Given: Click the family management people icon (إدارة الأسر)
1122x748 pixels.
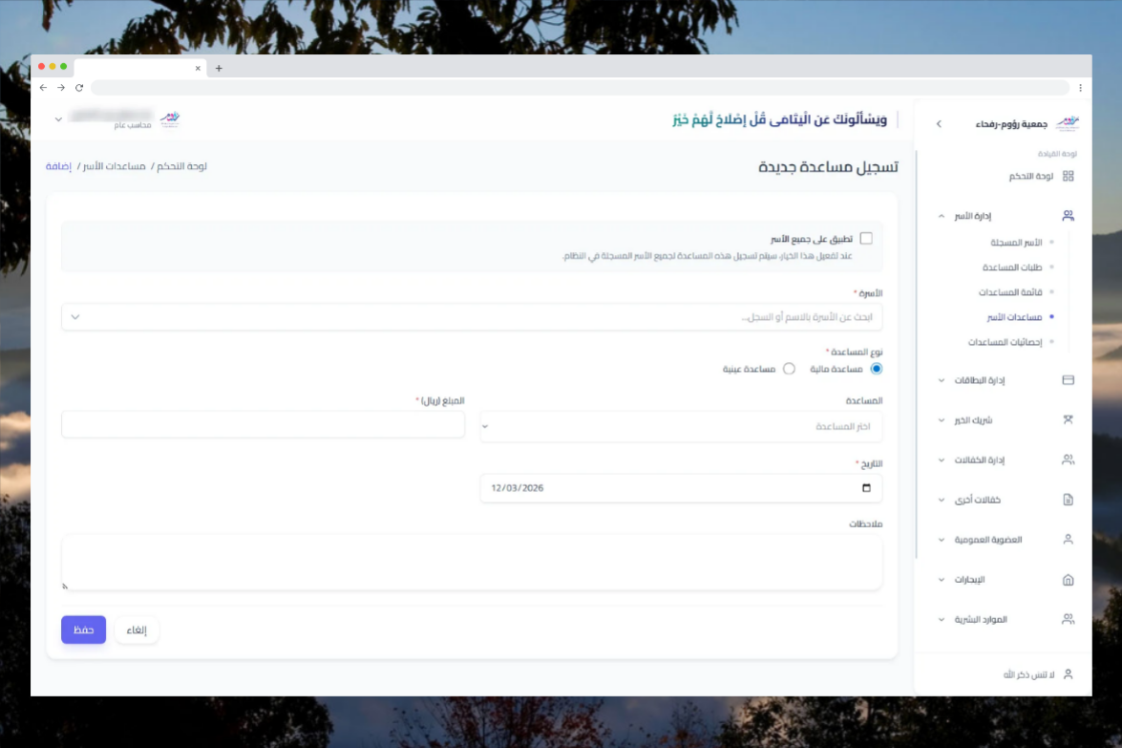Looking at the screenshot, I should [x=1068, y=216].
